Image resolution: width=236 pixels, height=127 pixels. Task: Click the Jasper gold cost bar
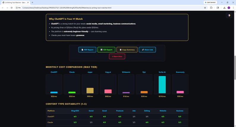point(90,90)
